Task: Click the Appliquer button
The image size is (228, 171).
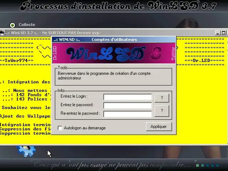Action: click(159, 126)
